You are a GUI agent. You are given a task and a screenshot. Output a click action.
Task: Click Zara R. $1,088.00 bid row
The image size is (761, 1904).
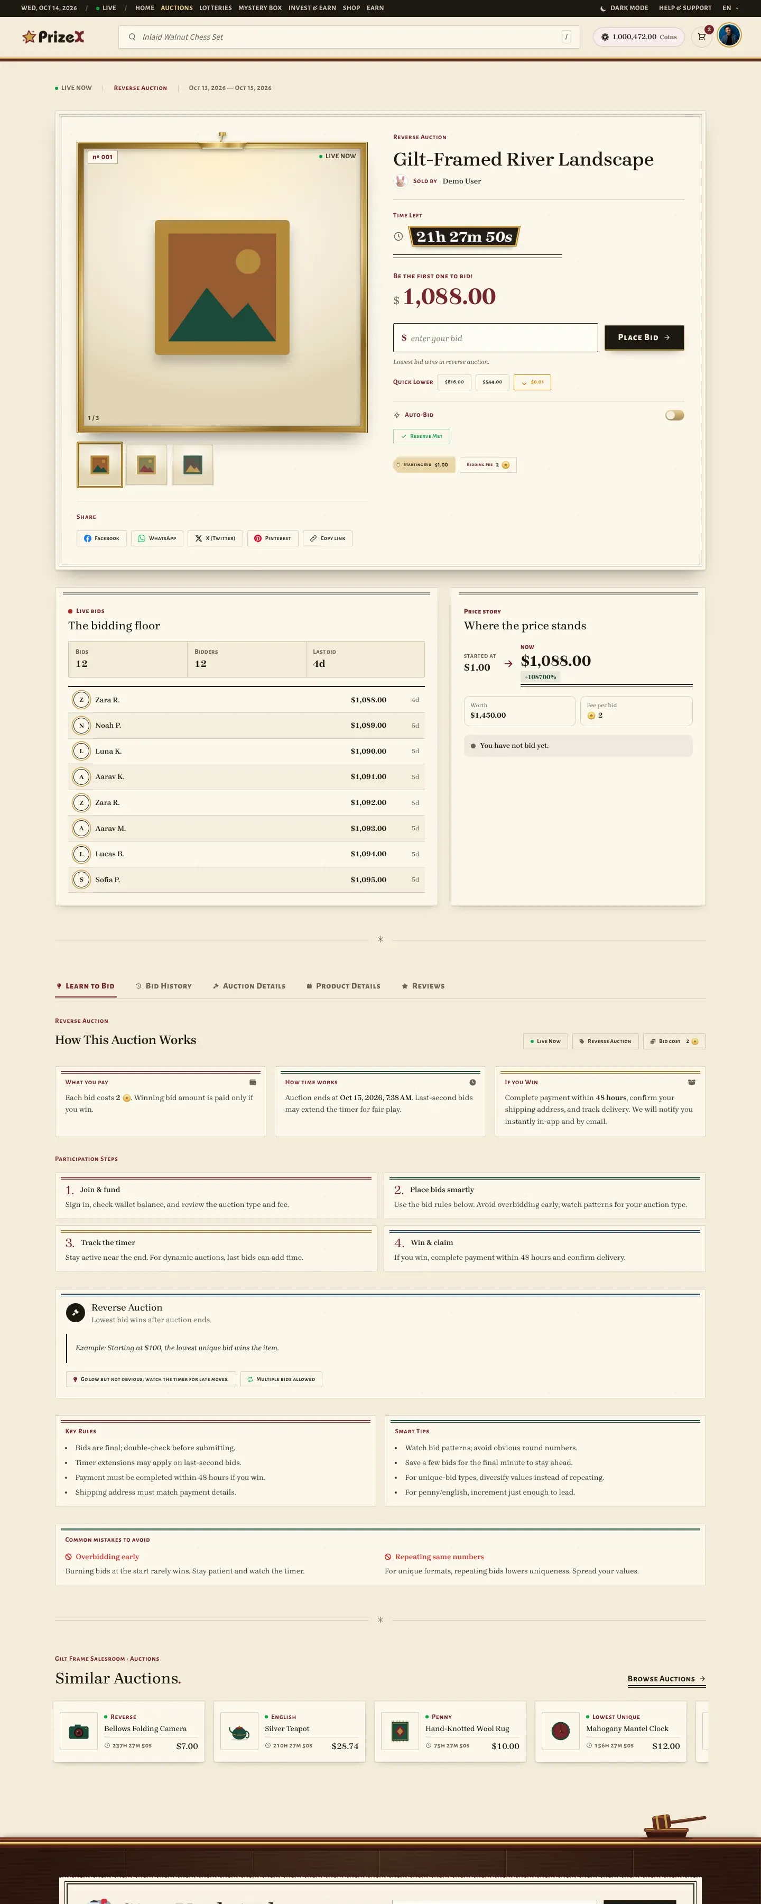tap(246, 699)
